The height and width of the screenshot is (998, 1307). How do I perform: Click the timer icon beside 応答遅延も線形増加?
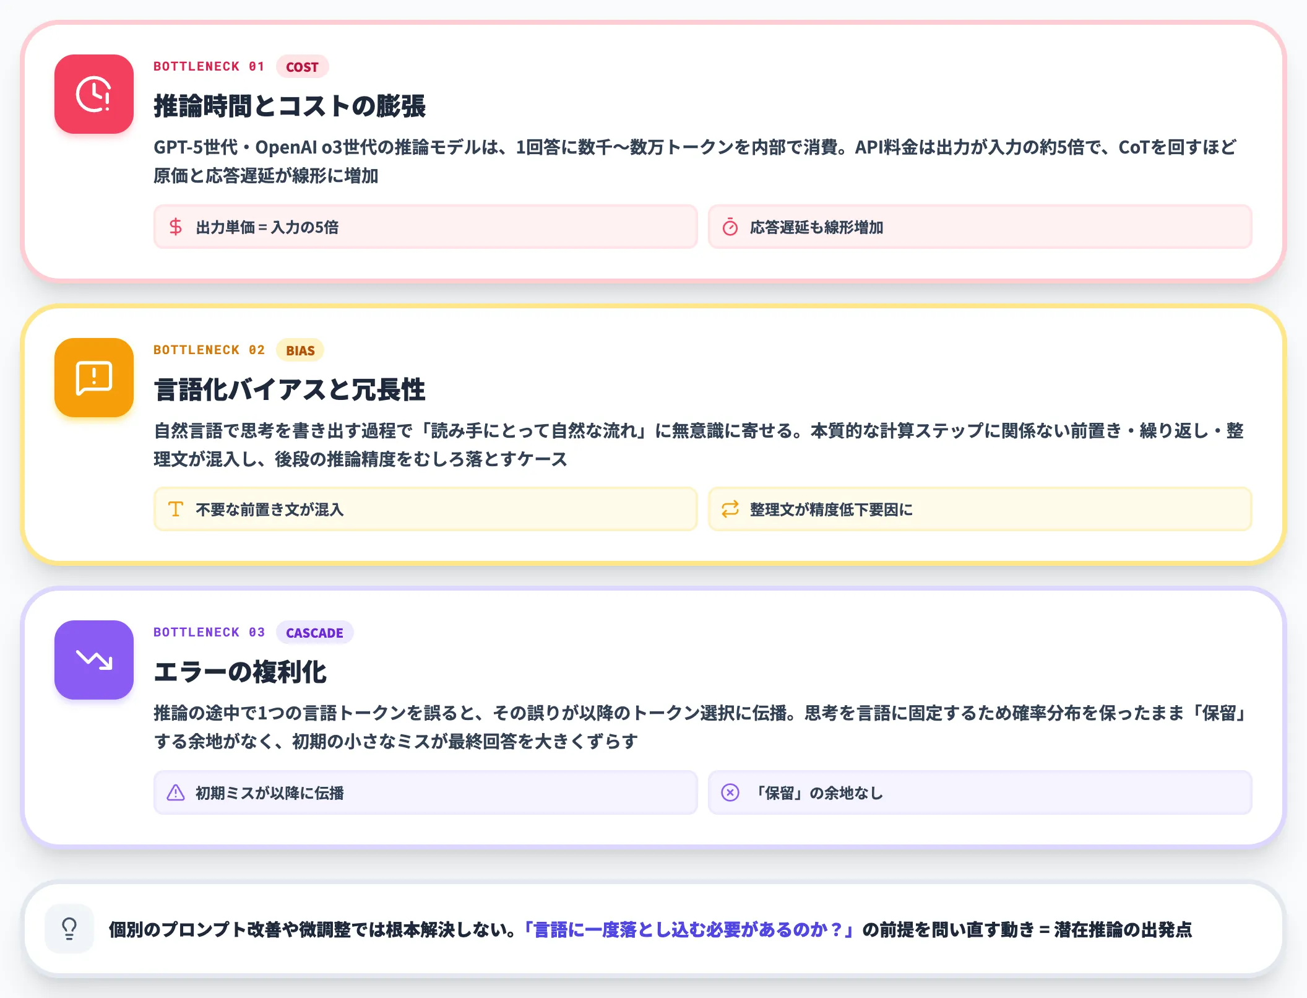pyautogui.click(x=730, y=227)
